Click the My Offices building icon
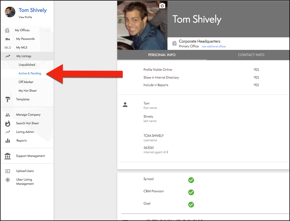The height and width of the screenshot is (221, 290). 8,30
